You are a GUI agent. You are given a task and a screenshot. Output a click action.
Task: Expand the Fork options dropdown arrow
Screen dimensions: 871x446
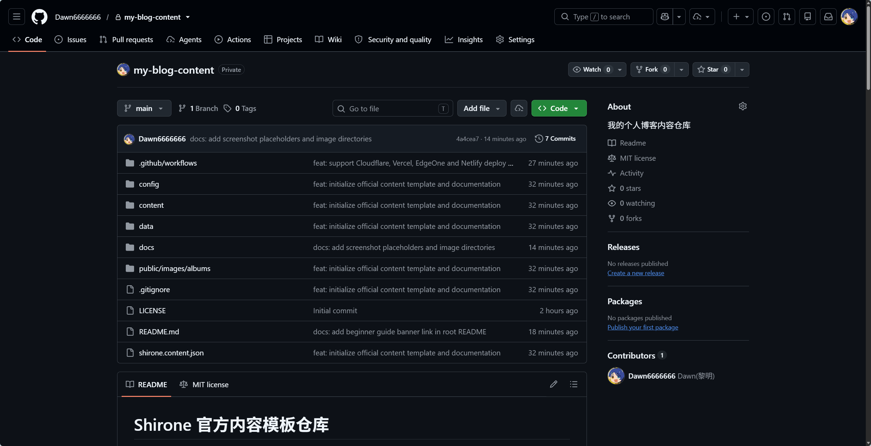[681, 69]
